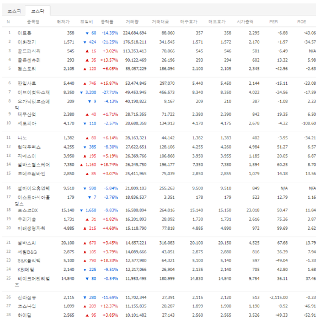This screenshot has width=320, height=320.
Task: Open stock 한일사료 in row 6
Action: click(26, 83)
